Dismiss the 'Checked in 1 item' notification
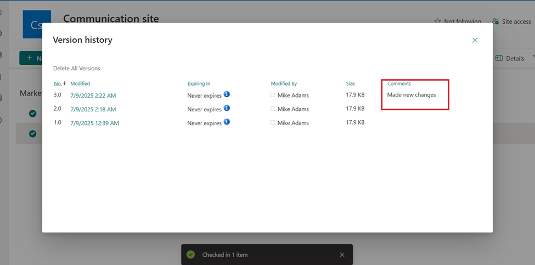This screenshot has width=535, height=265. [342, 255]
